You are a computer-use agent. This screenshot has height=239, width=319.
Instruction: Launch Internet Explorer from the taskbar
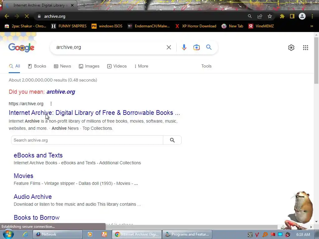point(25,234)
